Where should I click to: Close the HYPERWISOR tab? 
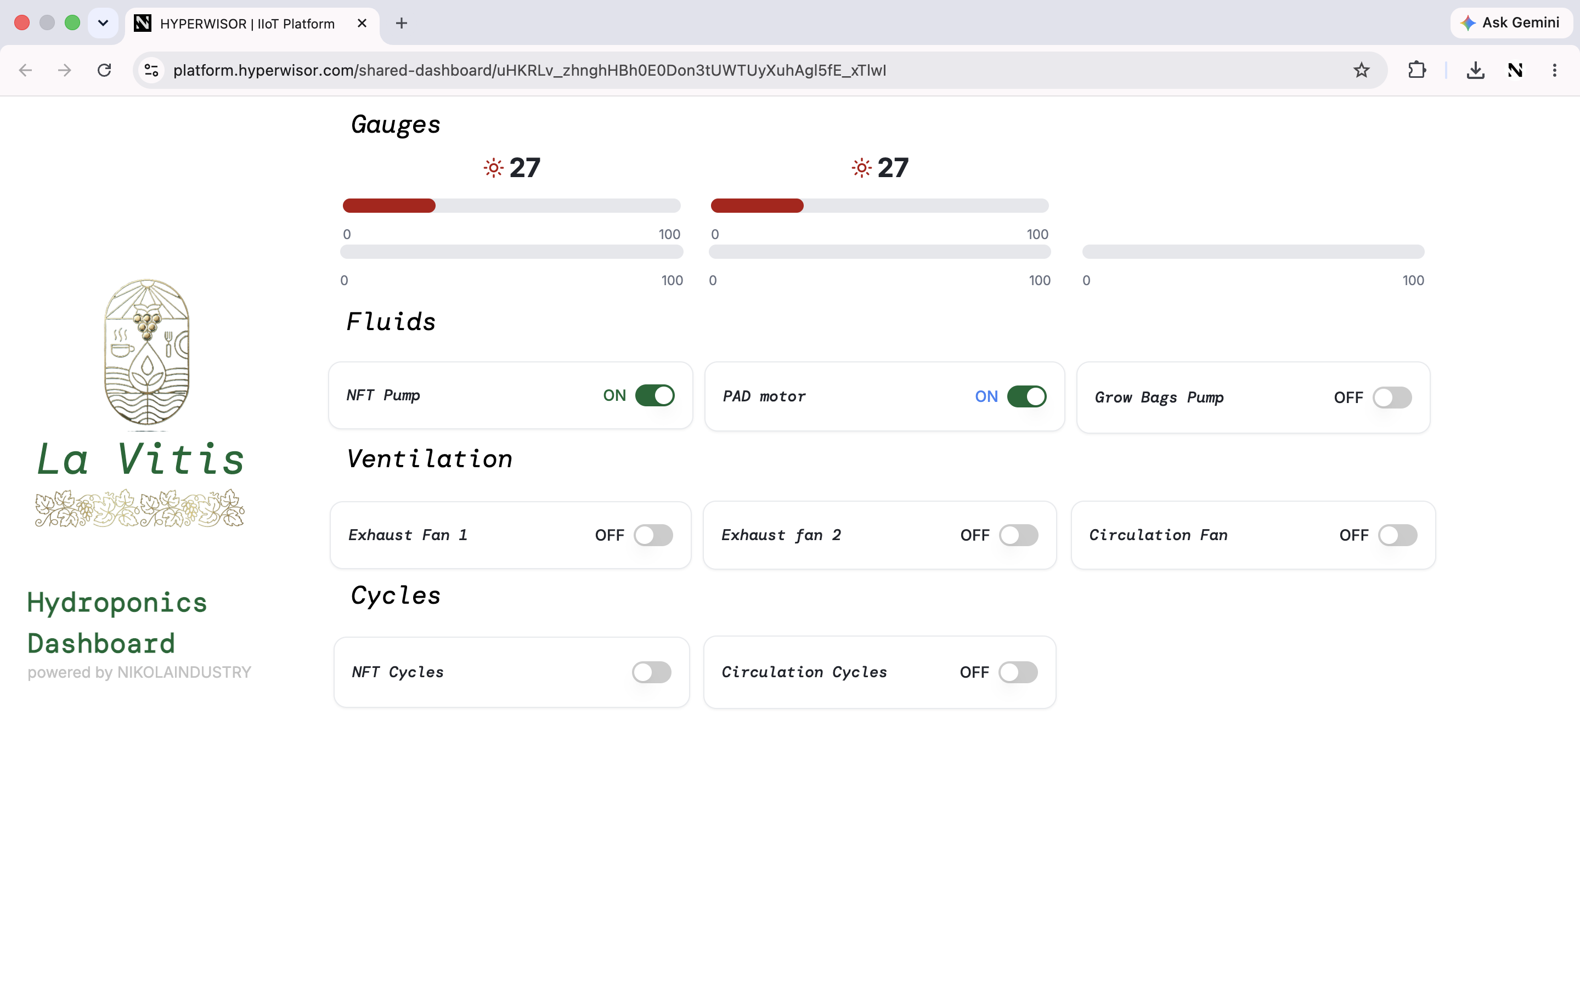tap(362, 24)
